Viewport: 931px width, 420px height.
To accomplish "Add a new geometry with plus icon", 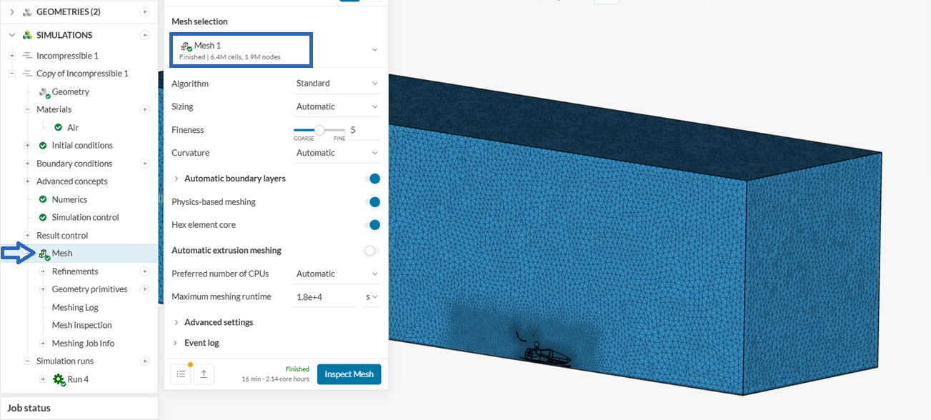I will (x=145, y=12).
